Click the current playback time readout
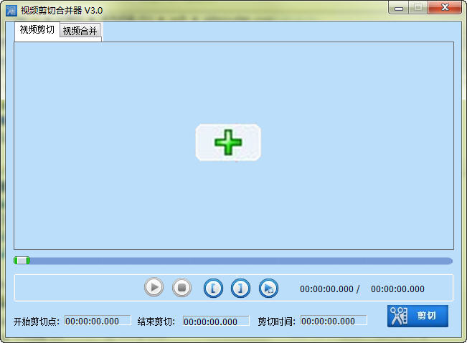This screenshot has width=467, height=343. (x=326, y=289)
